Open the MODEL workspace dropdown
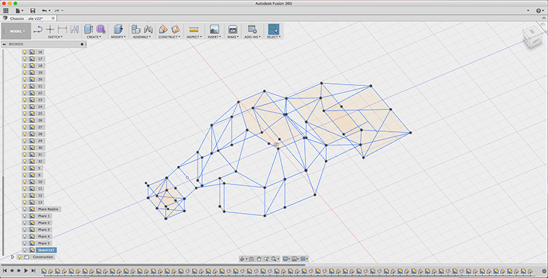This screenshot has height=278, width=548. (16, 31)
